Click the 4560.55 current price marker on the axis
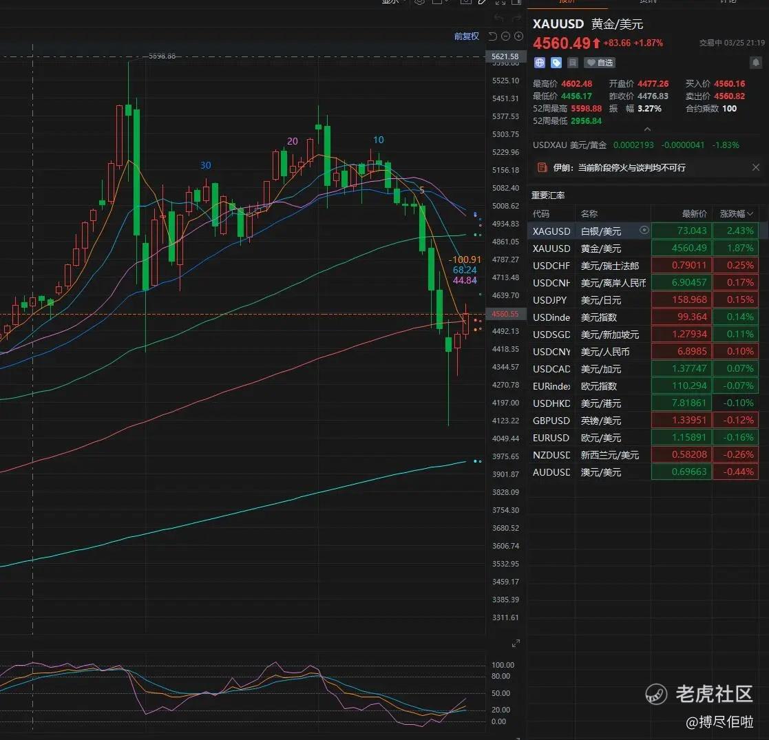 coord(505,314)
